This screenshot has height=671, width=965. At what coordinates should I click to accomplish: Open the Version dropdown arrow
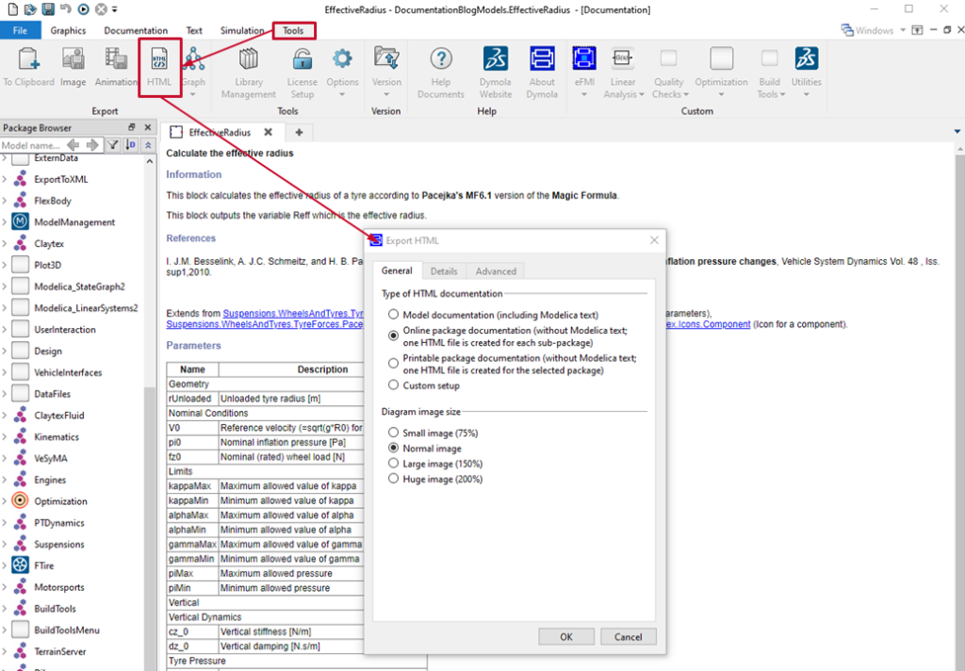[386, 94]
